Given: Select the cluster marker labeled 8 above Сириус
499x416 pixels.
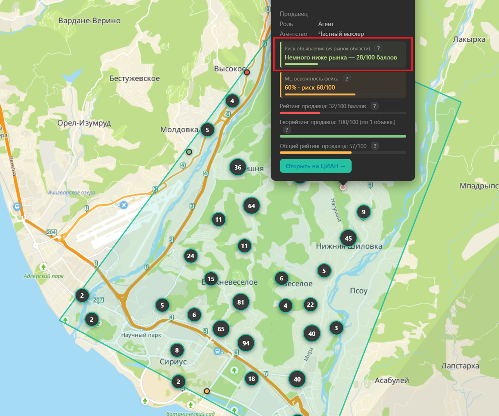Looking at the screenshot, I should point(177,350).
